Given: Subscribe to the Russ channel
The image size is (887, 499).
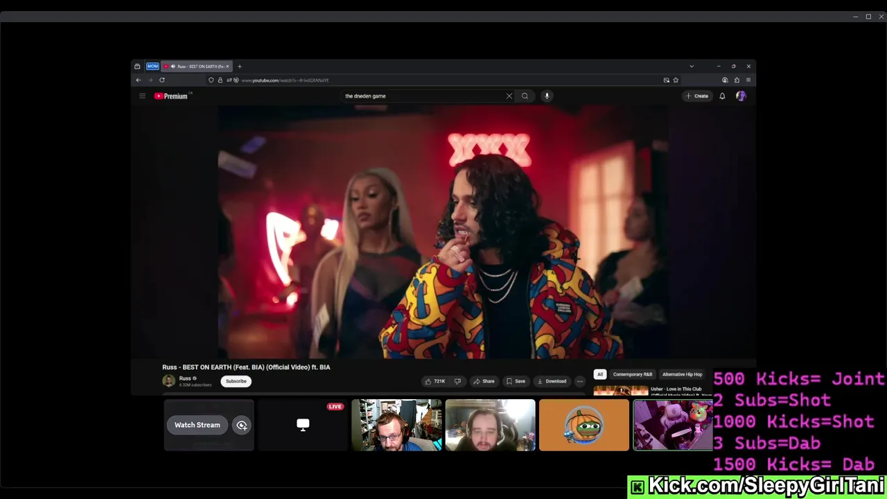Looking at the screenshot, I should 236,381.
